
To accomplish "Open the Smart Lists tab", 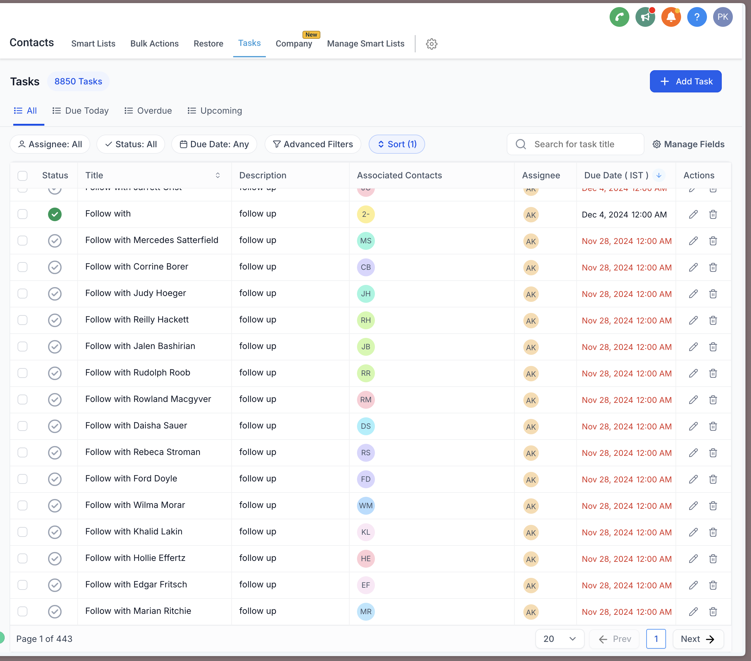I will [93, 44].
